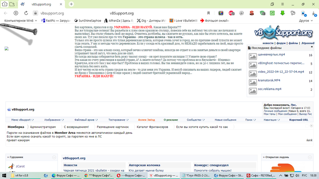This screenshot has height=179, width=319.
Task: Click the vBSupport.org shark logo
Action: click(283, 32)
